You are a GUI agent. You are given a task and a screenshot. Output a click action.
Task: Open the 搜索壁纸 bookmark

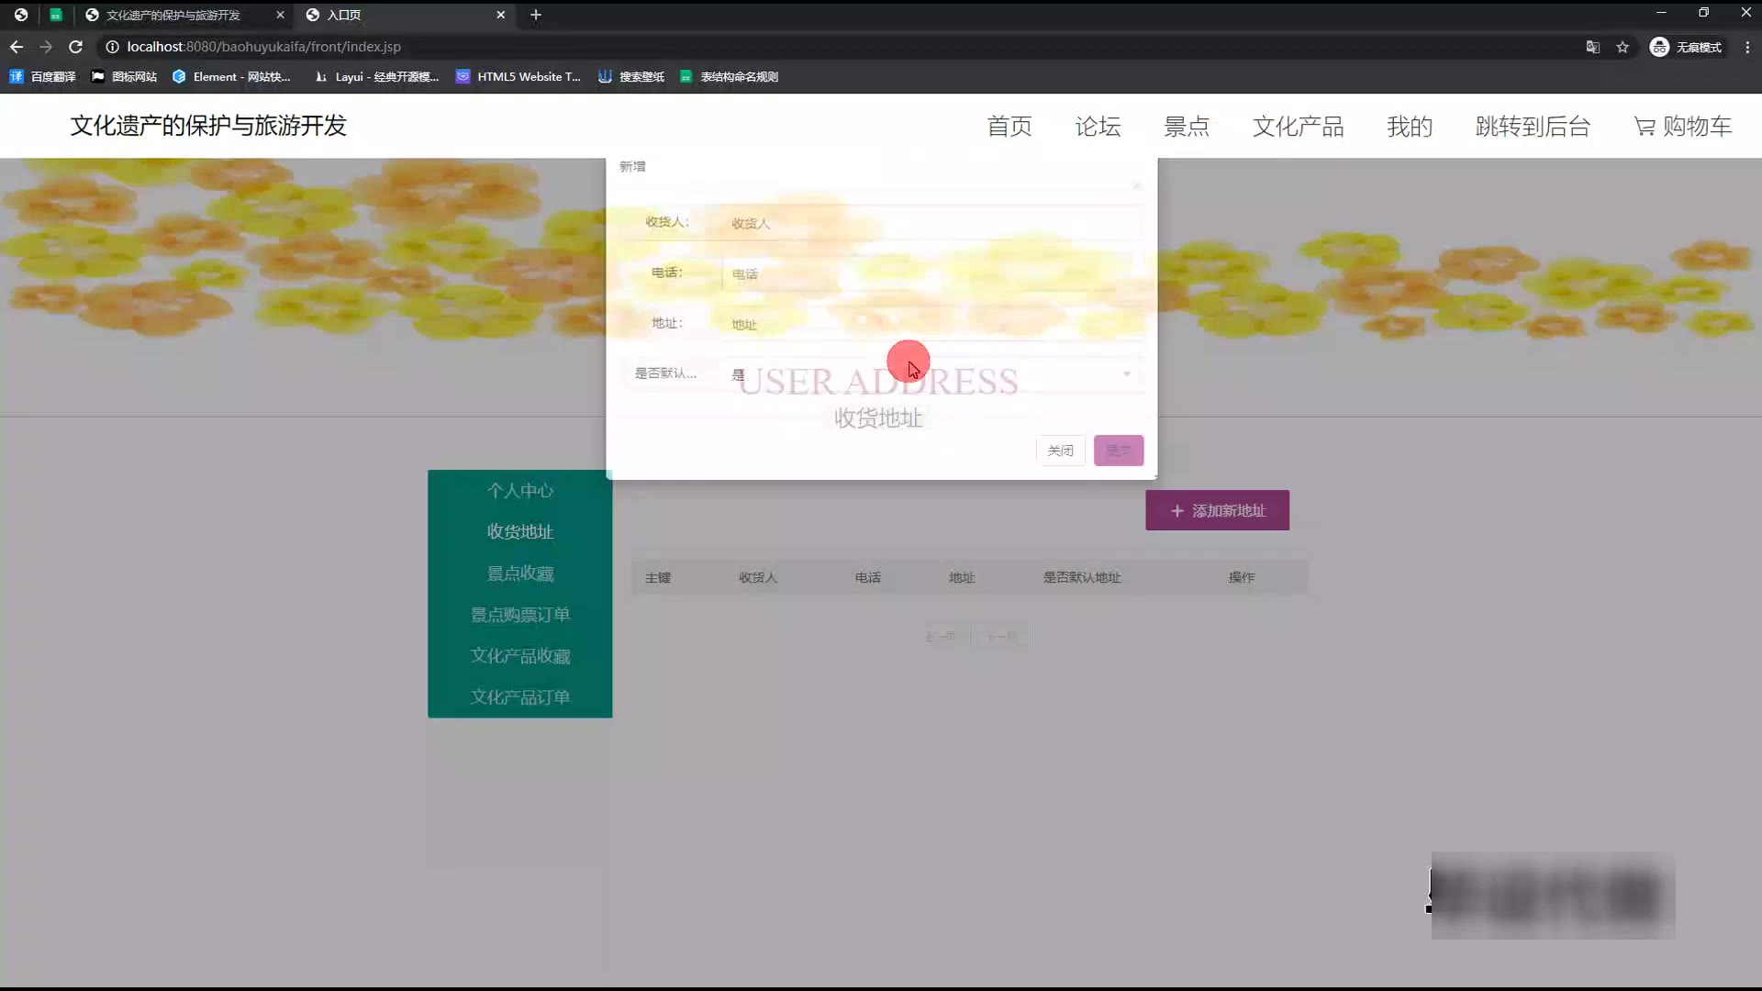tap(631, 77)
